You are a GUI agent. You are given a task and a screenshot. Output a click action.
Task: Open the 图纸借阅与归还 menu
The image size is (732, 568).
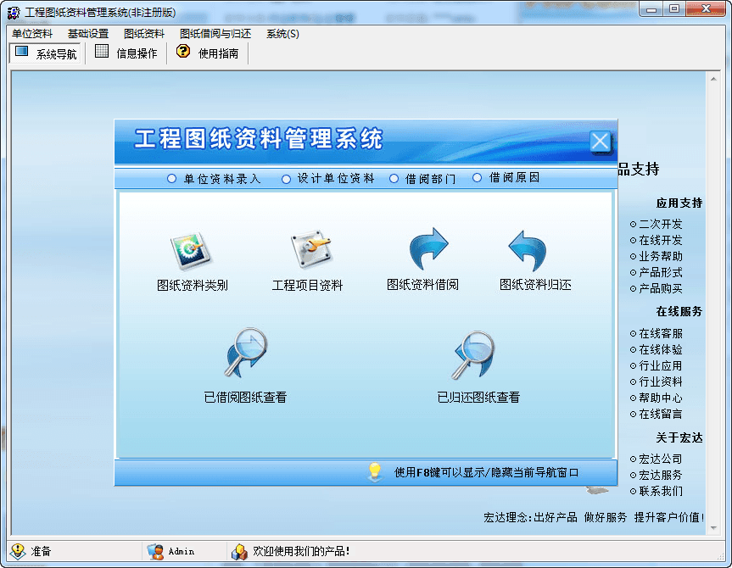click(x=215, y=34)
